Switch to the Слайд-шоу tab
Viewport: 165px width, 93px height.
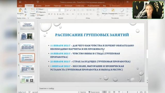tap(80, 6)
